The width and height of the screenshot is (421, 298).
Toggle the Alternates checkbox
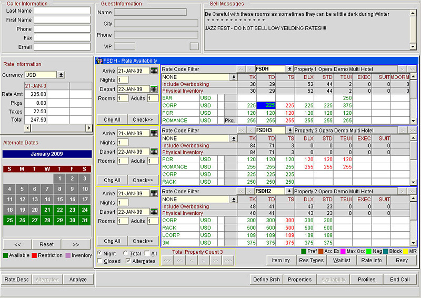[x=128, y=261]
